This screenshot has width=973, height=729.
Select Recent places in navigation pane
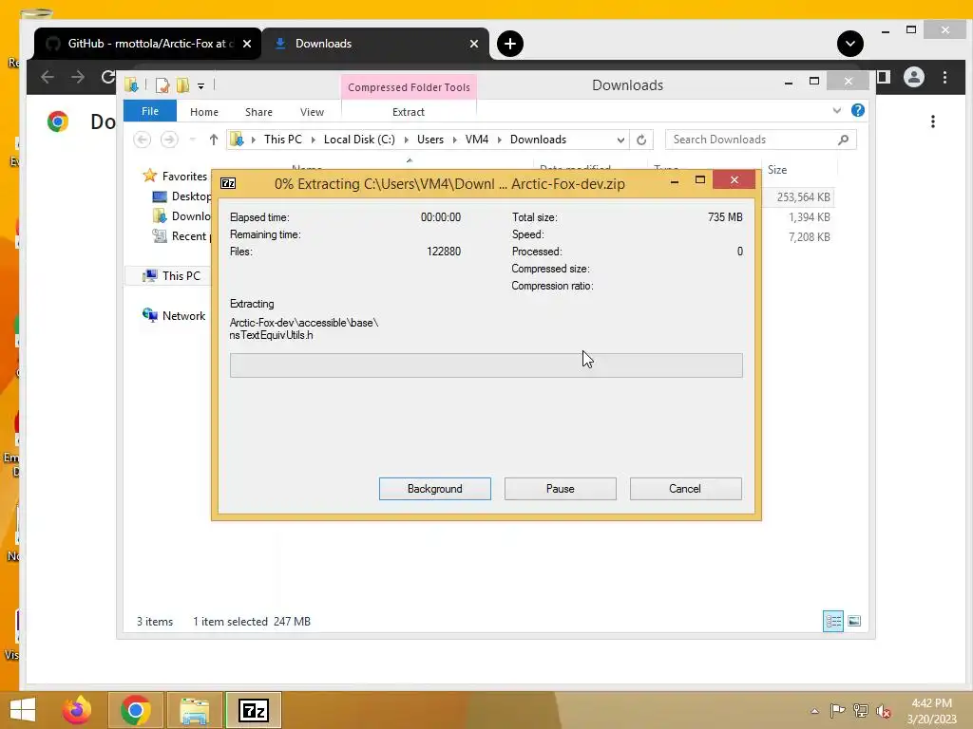pos(181,236)
